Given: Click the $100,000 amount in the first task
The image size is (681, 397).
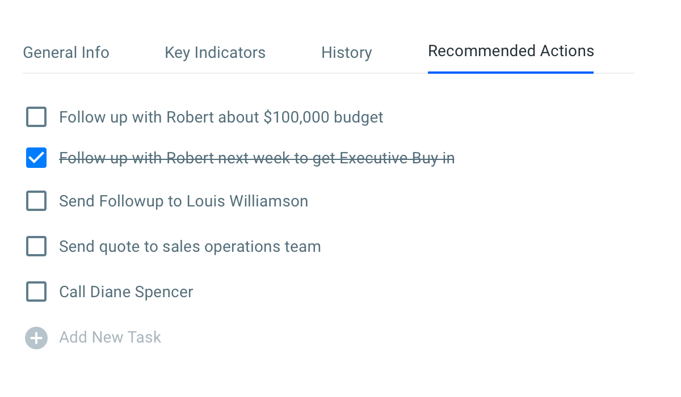Looking at the screenshot, I should point(296,117).
